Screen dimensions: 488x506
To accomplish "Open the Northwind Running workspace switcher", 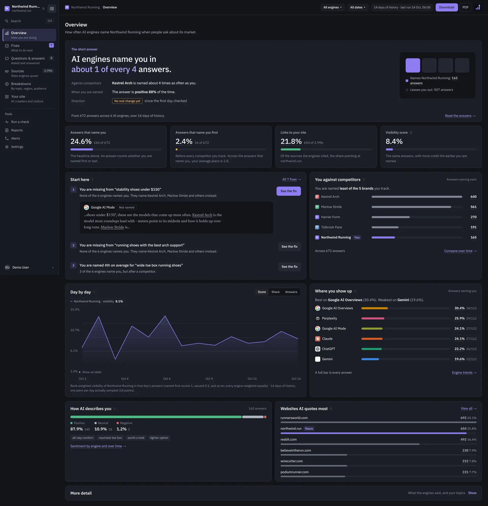I will click(25, 8).
